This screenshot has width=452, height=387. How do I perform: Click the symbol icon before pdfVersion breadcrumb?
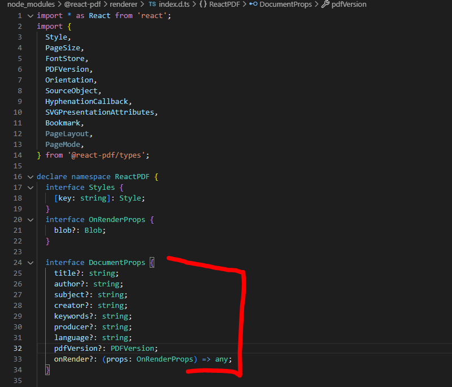(x=325, y=5)
